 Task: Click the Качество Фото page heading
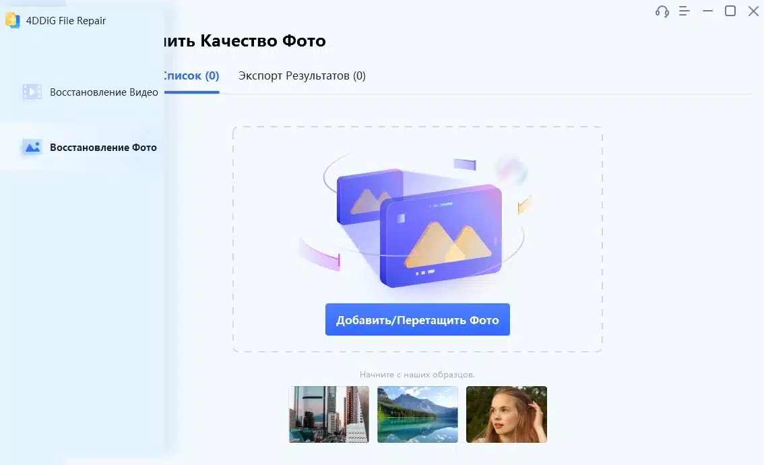click(243, 41)
